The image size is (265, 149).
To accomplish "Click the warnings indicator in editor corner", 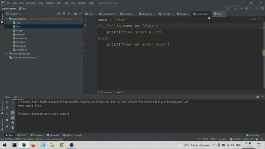I will 254,19.
